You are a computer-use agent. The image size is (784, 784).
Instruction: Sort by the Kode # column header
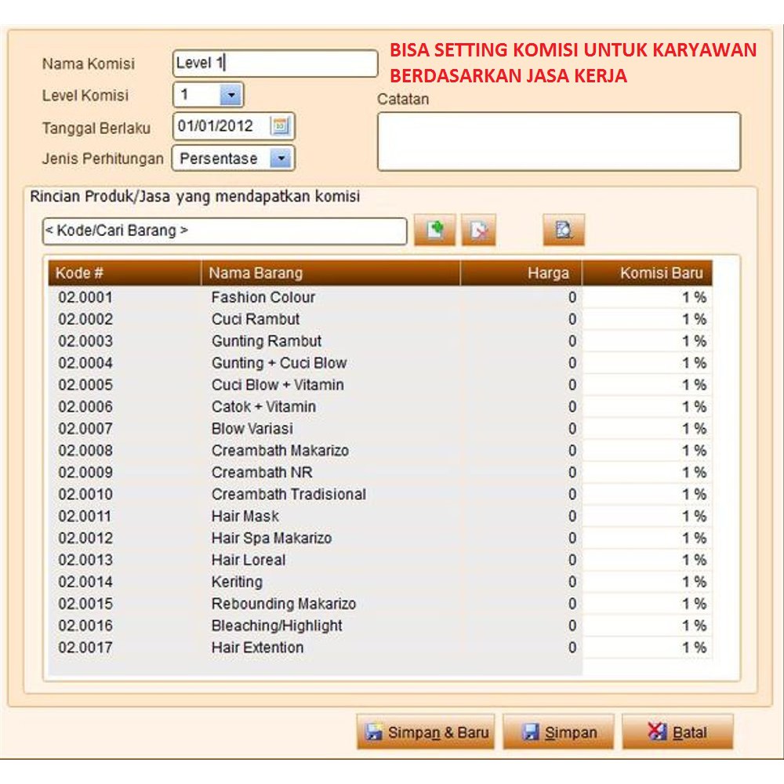tap(124, 273)
